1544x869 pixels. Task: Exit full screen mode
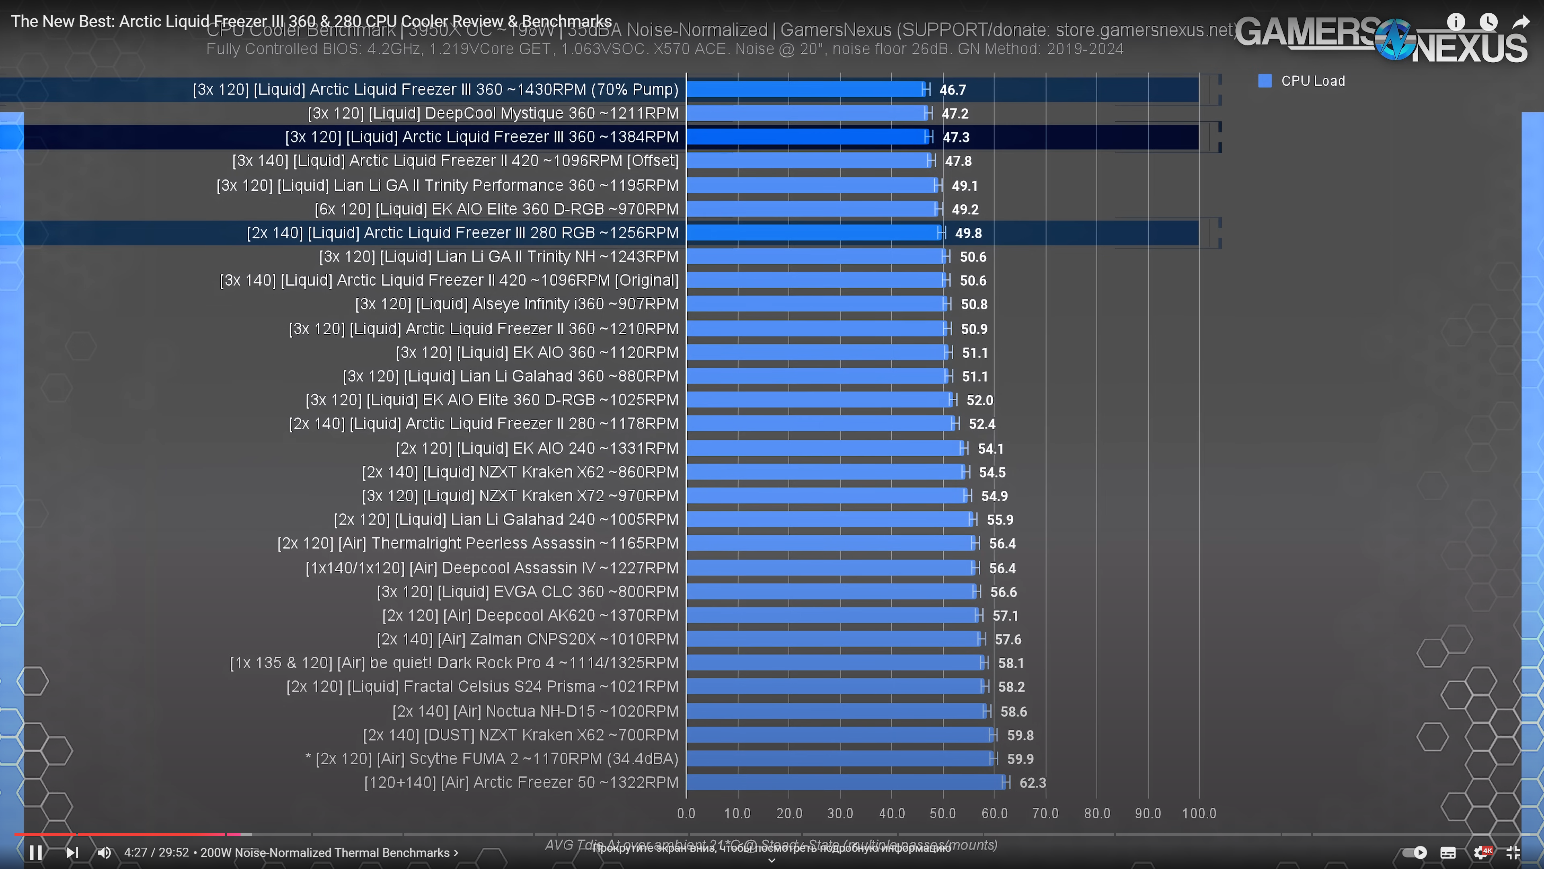click(1513, 852)
